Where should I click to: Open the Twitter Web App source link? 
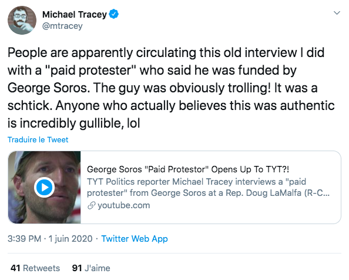tap(135, 239)
